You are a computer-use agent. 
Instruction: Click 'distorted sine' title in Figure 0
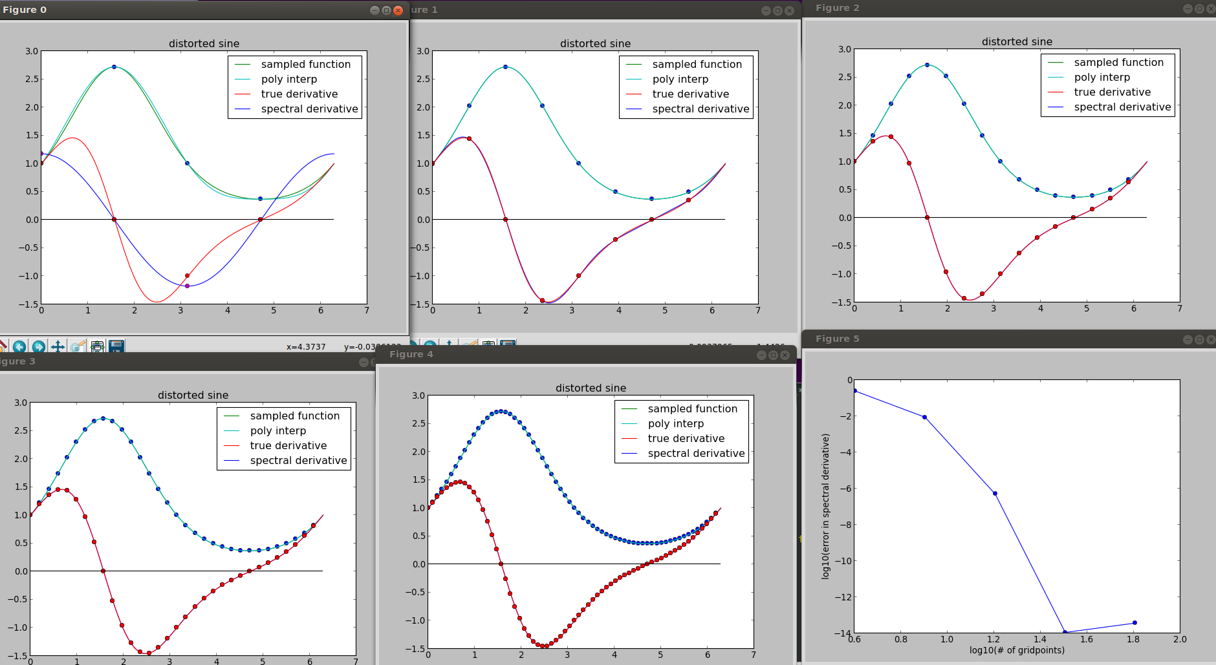coord(204,44)
